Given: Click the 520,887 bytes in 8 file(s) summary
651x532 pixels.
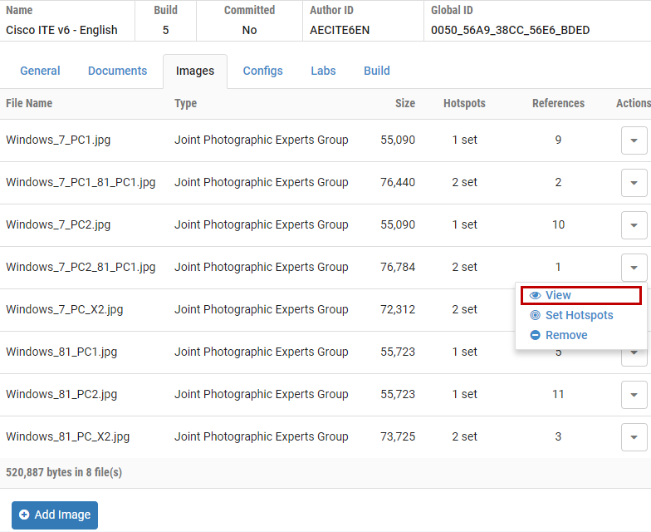Looking at the screenshot, I should (x=64, y=472).
